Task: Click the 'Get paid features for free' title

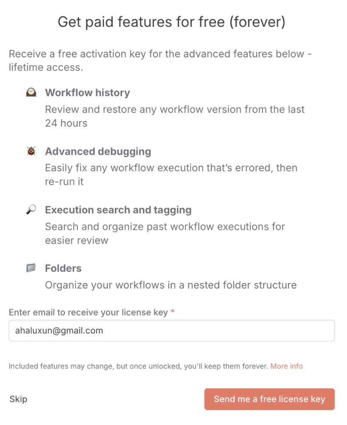Action: [x=171, y=22]
